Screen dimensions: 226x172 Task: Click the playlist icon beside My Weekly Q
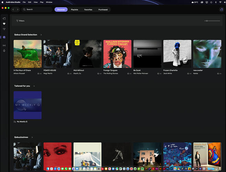click(15, 122)
